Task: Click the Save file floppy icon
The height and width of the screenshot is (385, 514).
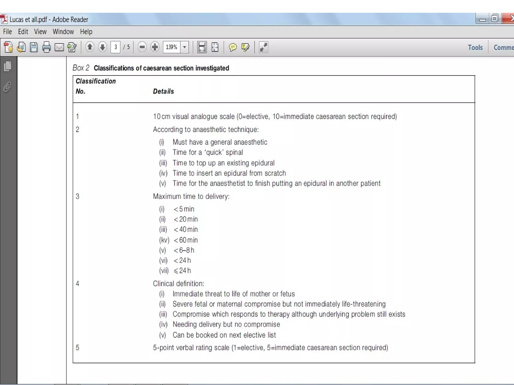Action: pos(34,47)
